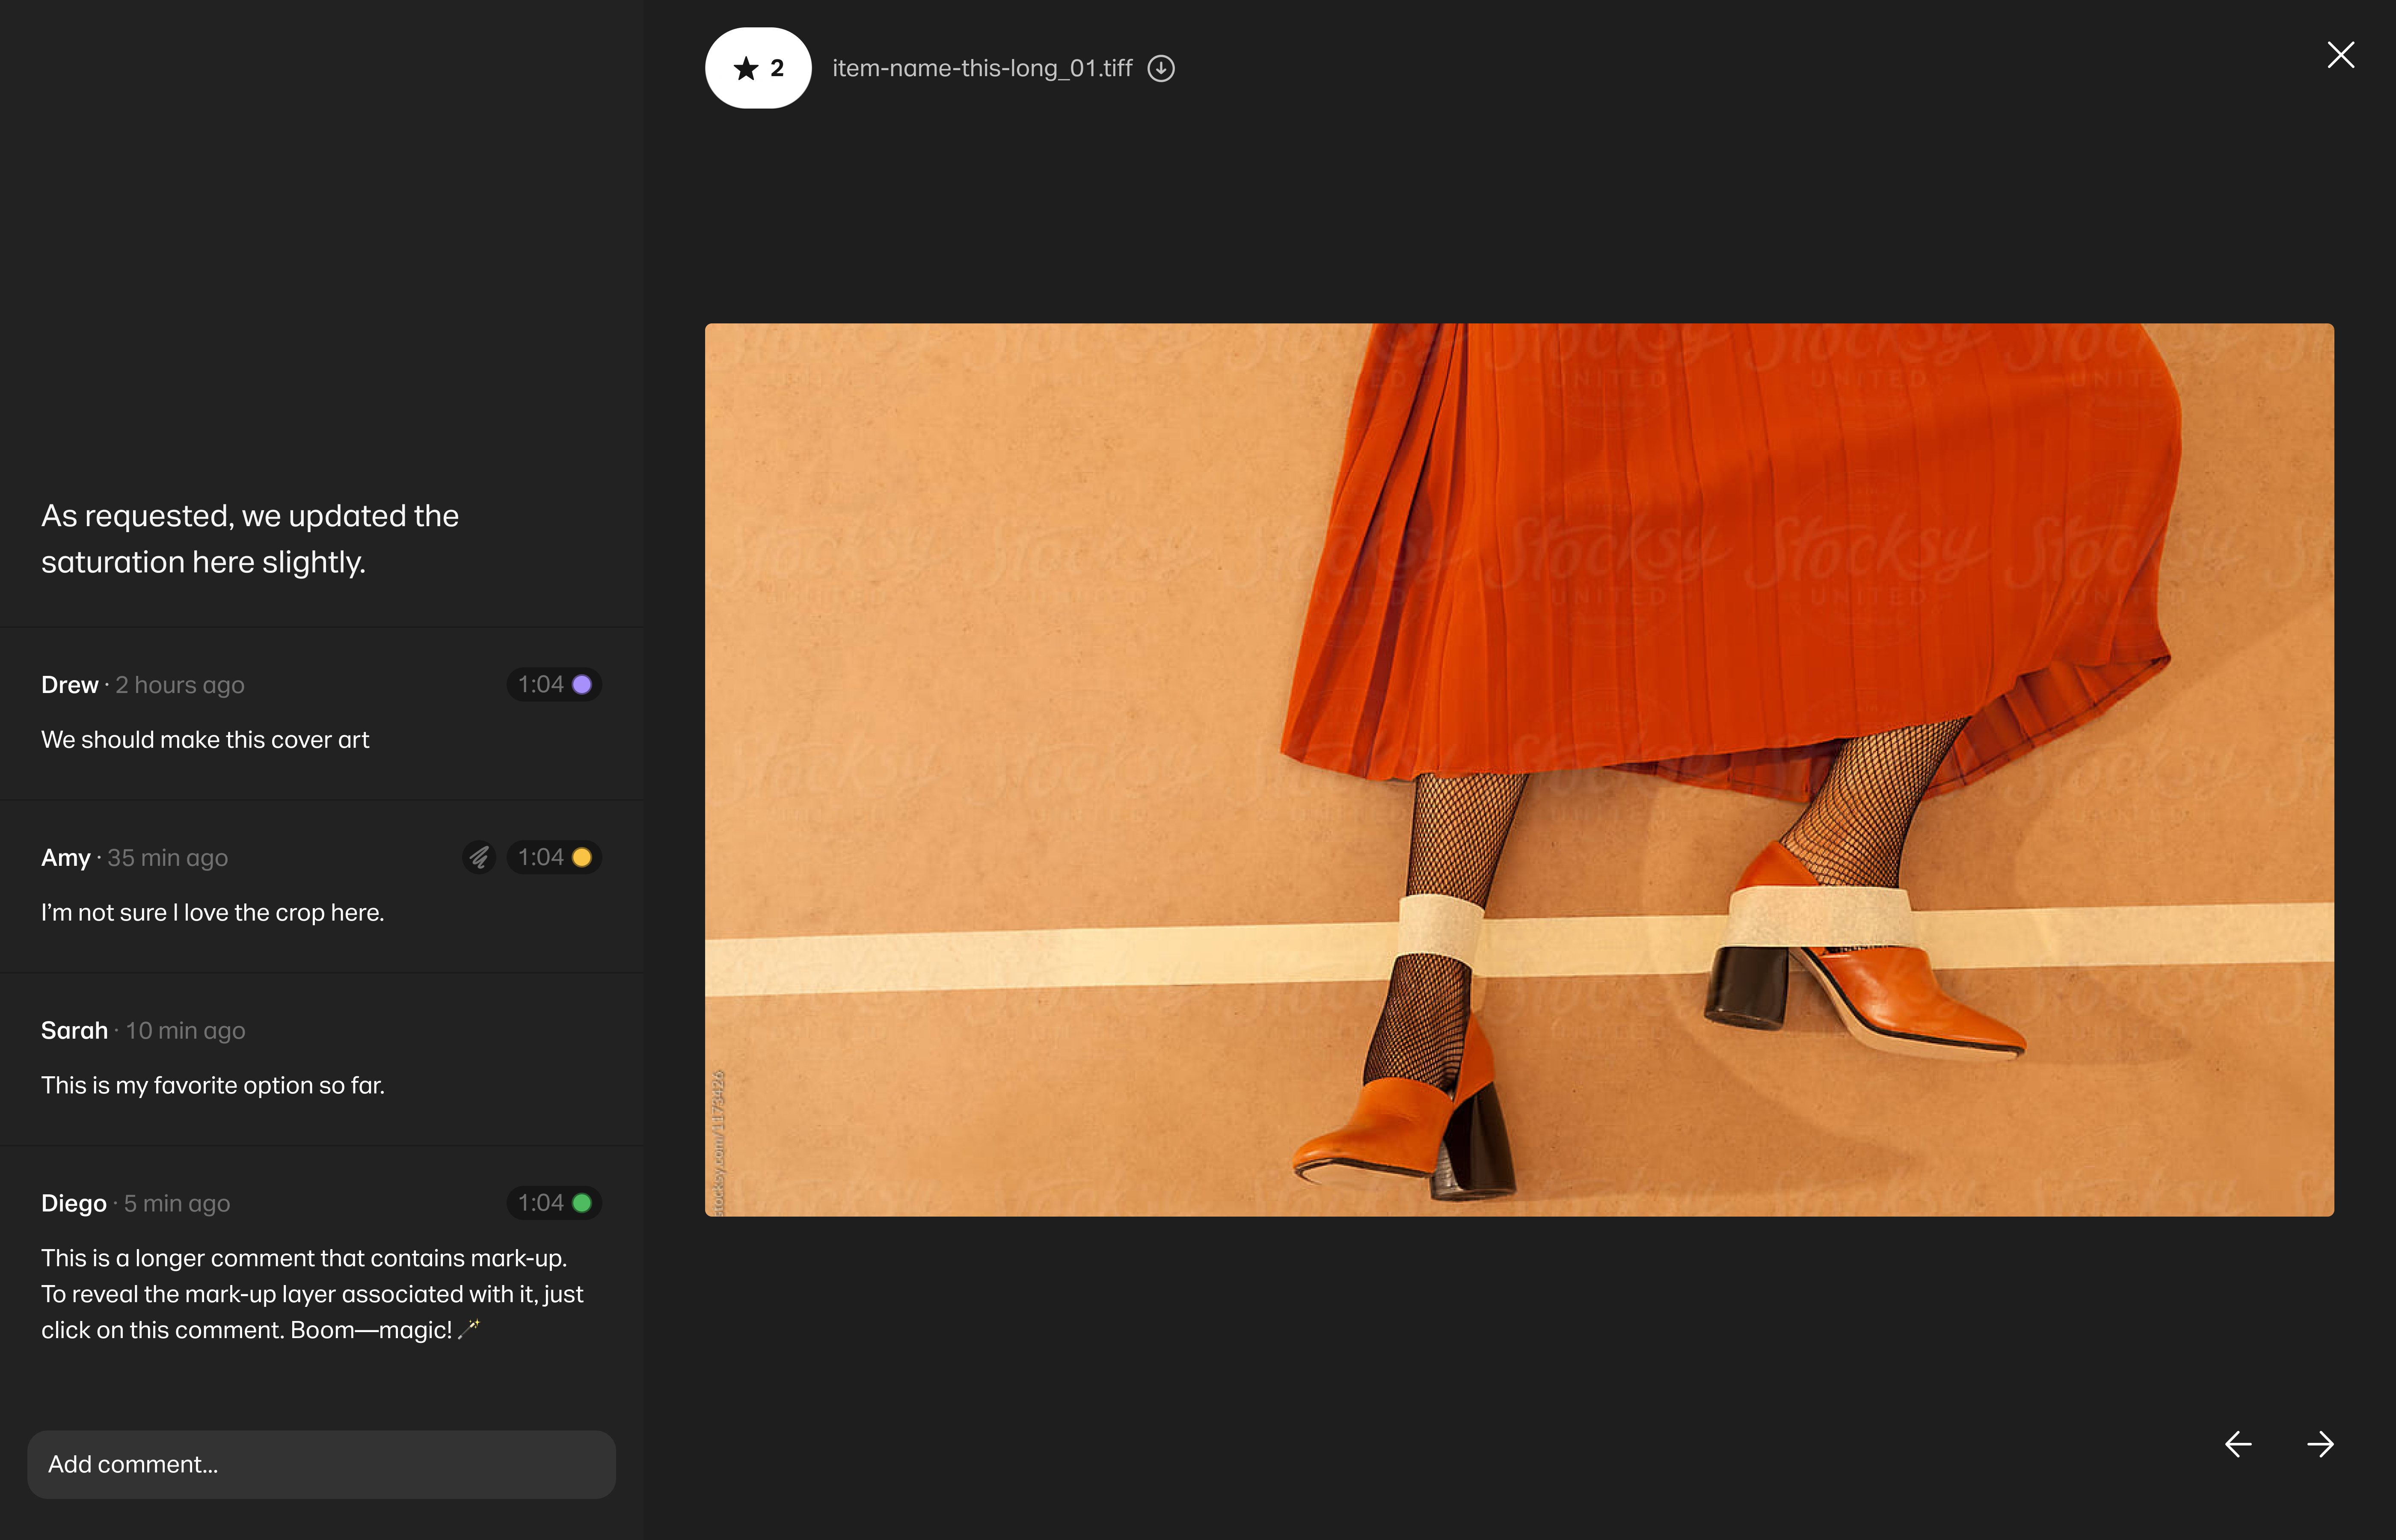Screen dimensions: 2396x1540
Task: Select Amy's comment about the crop
Action: 212,912
